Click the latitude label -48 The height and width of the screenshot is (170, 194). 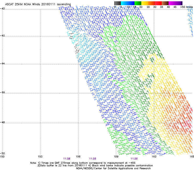(2, 122)
